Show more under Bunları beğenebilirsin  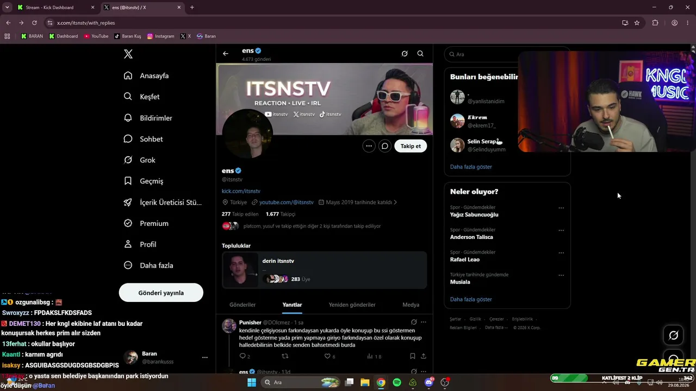point(471,167)
